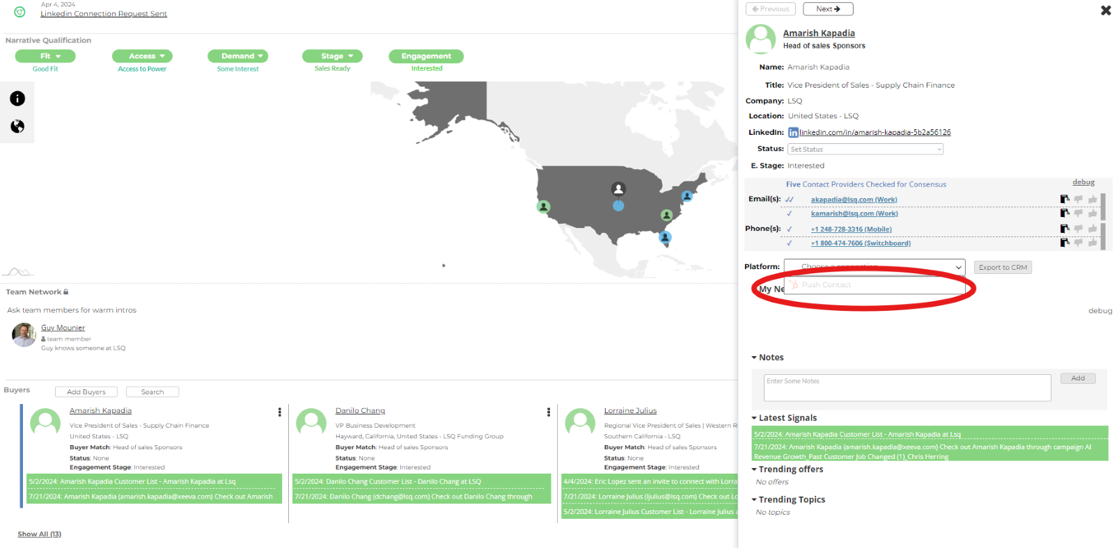Screen dimensions: 1114x548
Task: Copy the +1 248-728-3316 mobile number
Action: pyautogui.click(x=1065, y=229)
